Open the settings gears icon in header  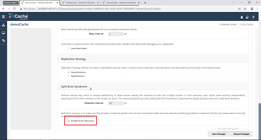[247, 17]
